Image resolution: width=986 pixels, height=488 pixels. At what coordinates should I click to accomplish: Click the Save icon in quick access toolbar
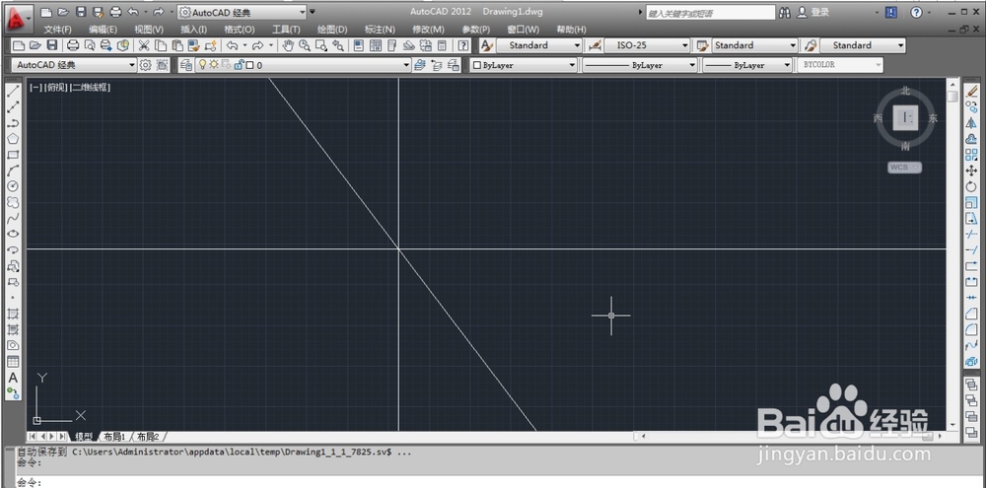tap(81, 12)
